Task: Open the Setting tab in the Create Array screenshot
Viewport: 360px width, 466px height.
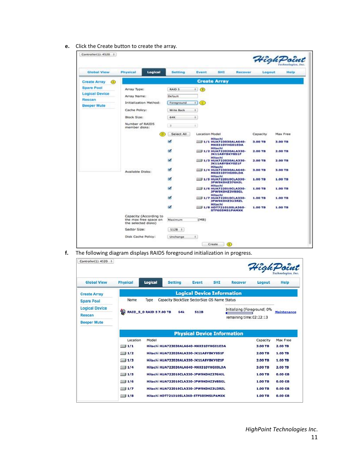Action: point(178,72)
